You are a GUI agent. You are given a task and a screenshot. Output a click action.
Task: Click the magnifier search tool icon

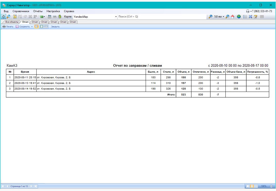[x=8, y=16]
